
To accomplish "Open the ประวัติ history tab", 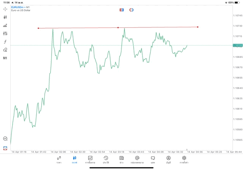I will tap(106, 159).
